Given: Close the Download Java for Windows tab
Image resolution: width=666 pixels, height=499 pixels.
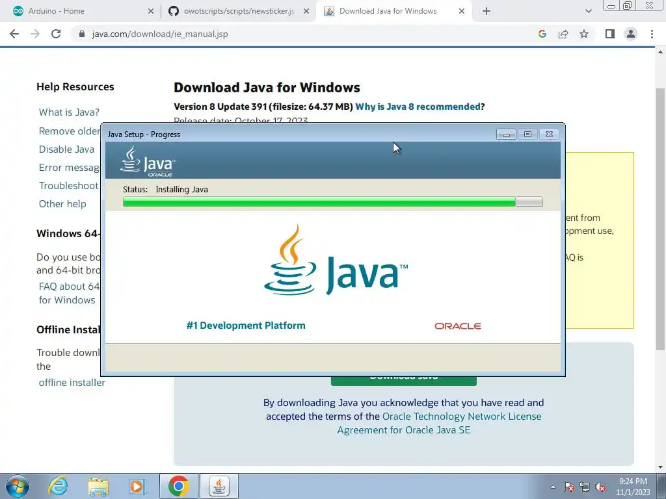Looking at the screenshot, I should 462,12.
